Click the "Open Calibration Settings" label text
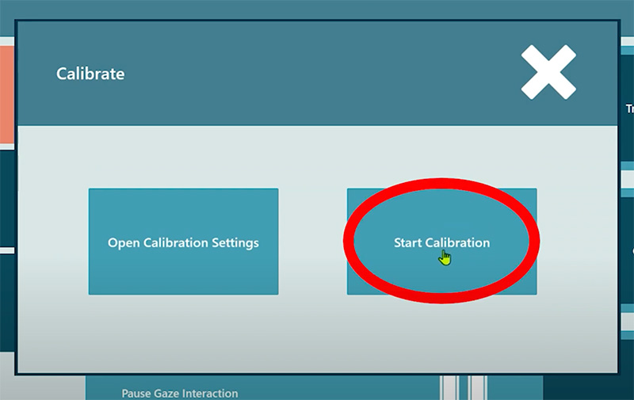 click(183, 242)
